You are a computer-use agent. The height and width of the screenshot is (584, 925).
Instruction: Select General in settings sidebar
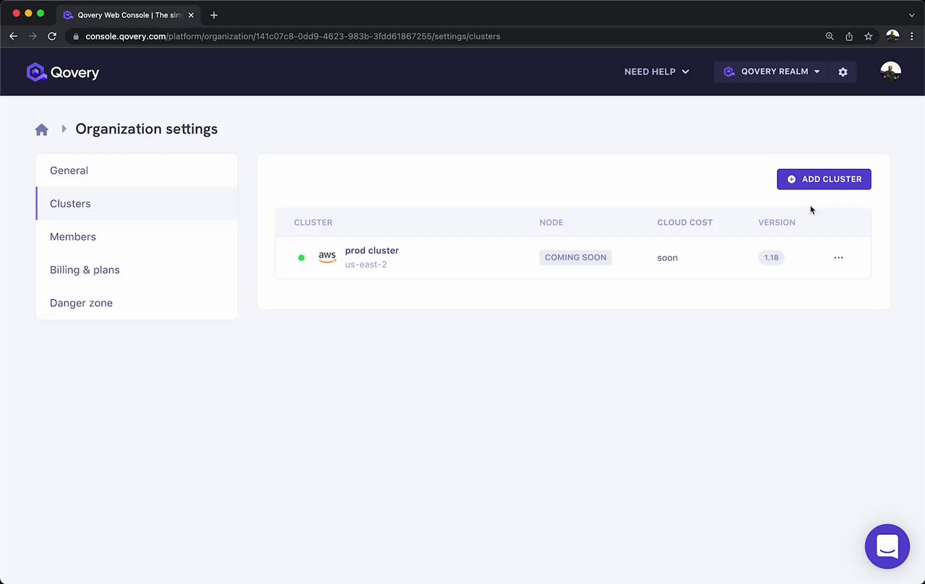(69, 171)
